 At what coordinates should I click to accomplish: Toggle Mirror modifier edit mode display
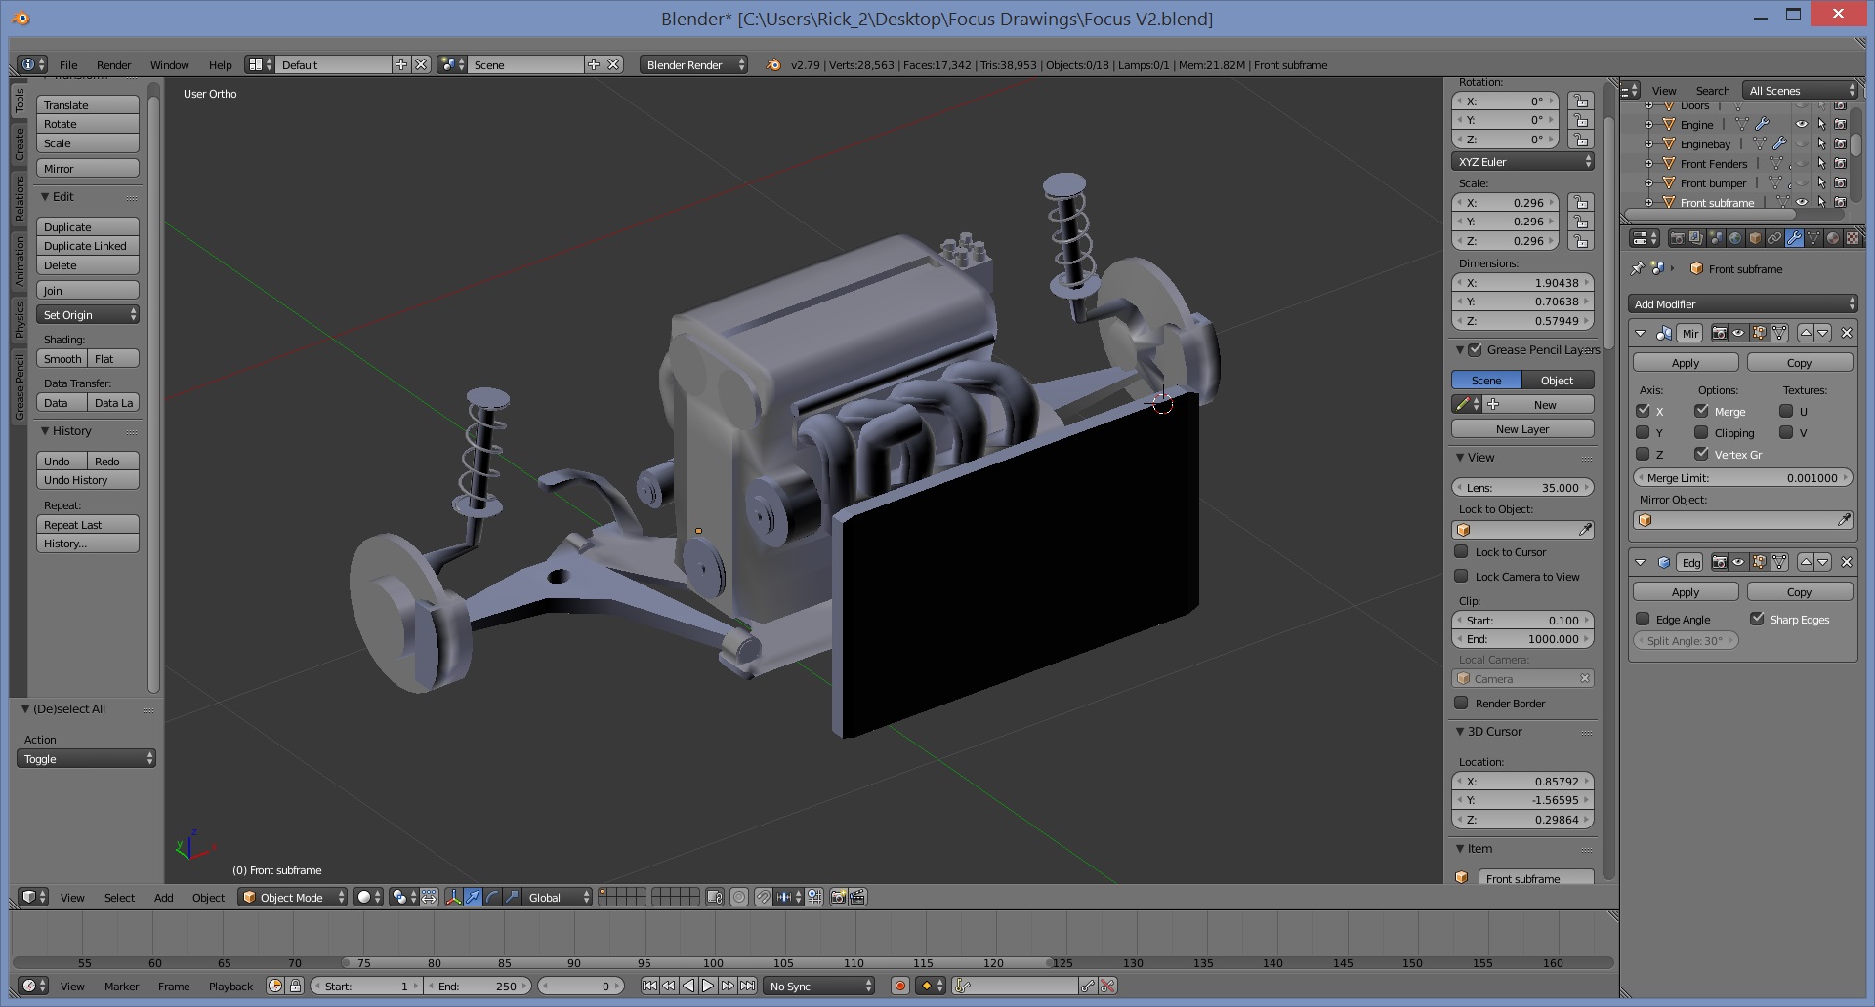click(1760, 333)
